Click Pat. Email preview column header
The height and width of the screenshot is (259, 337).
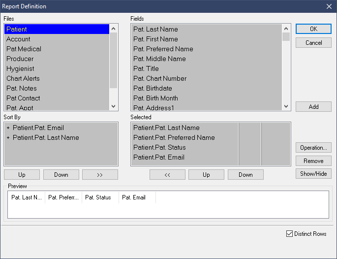coord(137,197)
